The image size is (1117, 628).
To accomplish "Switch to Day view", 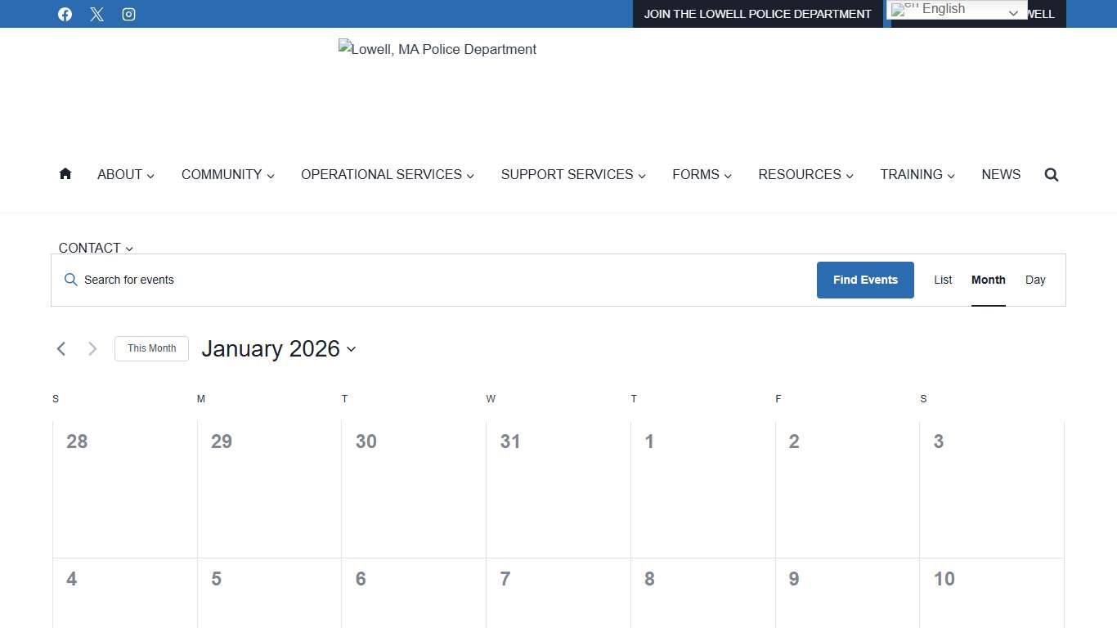I will 1035,280.
